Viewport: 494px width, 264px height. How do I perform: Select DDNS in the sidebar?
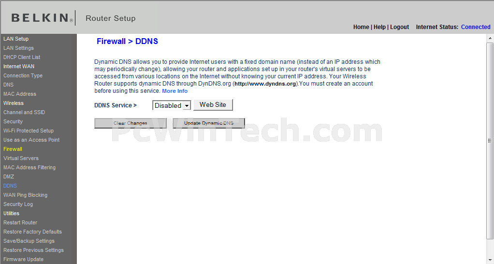coord(10,186)
